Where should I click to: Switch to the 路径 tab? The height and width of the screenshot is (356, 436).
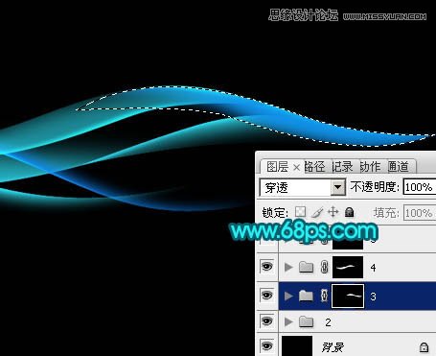pyautogui.click(x=314, y=167)
